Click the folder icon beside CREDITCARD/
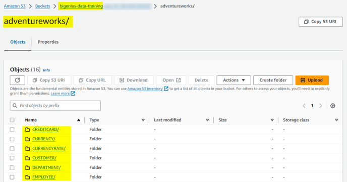 pyautogui.click(x=27, y=130)
